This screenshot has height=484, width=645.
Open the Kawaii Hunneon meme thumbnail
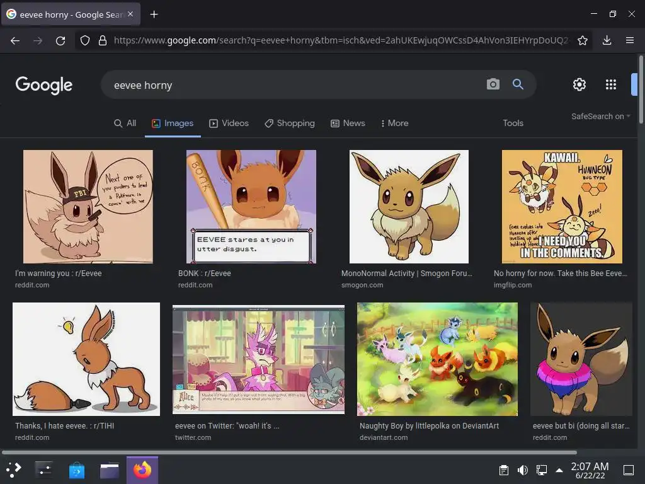pos(562,207)
